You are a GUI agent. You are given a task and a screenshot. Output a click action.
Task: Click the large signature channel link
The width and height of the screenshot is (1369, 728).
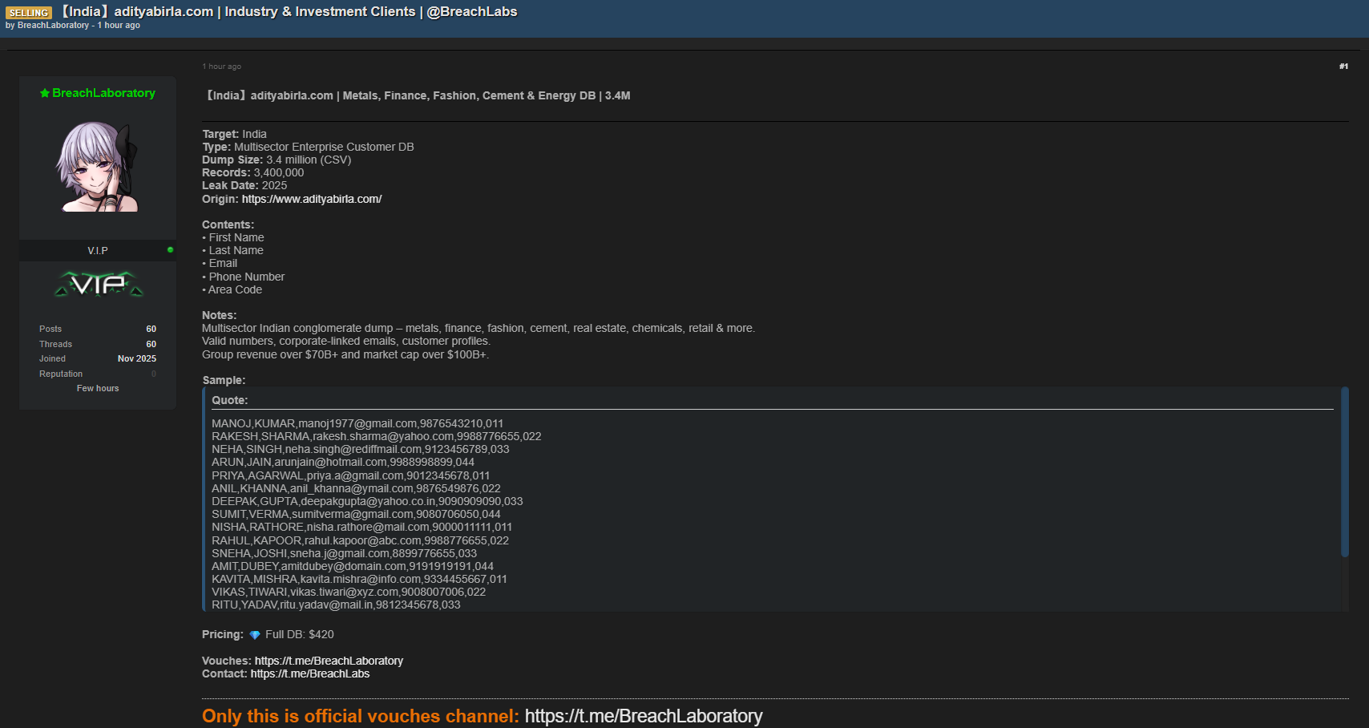pyautogui.click(x=643, y=716)
